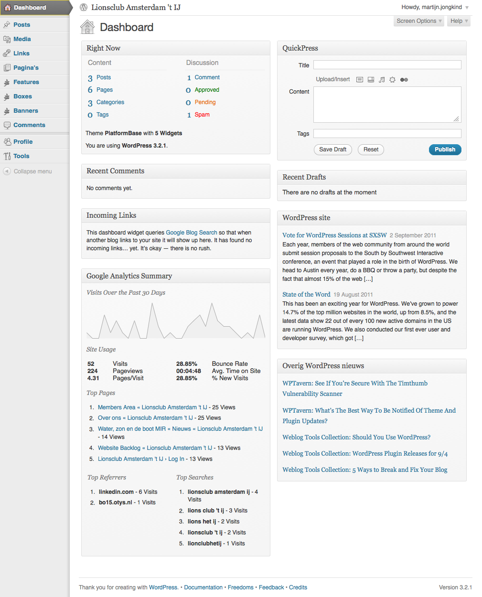
Task: Click the Banners icon in sidebar
Action: coord(7,111)
